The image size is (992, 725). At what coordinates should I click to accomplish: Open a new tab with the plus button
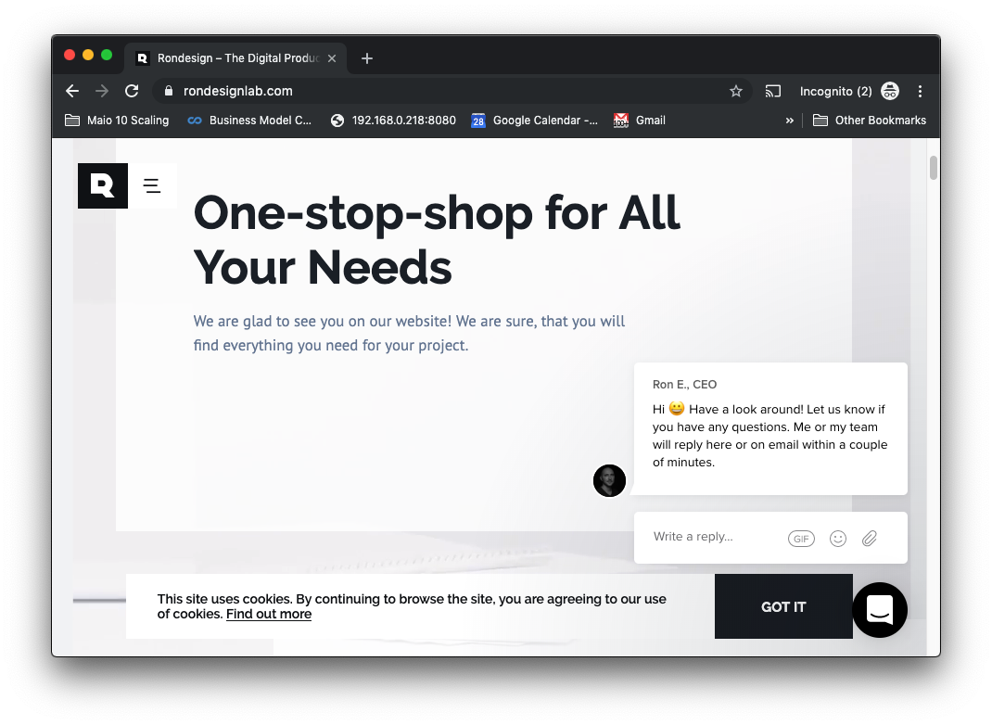point(367,58)
